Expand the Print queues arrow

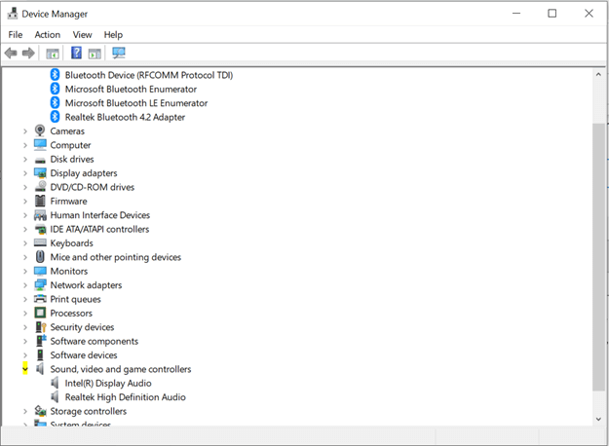click(x=25, y=299)
